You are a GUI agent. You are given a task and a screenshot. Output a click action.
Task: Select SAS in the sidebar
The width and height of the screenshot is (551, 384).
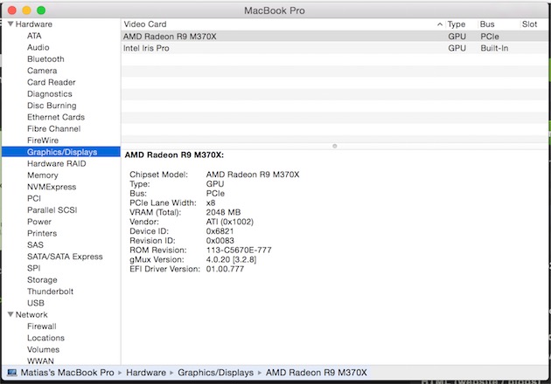tap(35, 244)
